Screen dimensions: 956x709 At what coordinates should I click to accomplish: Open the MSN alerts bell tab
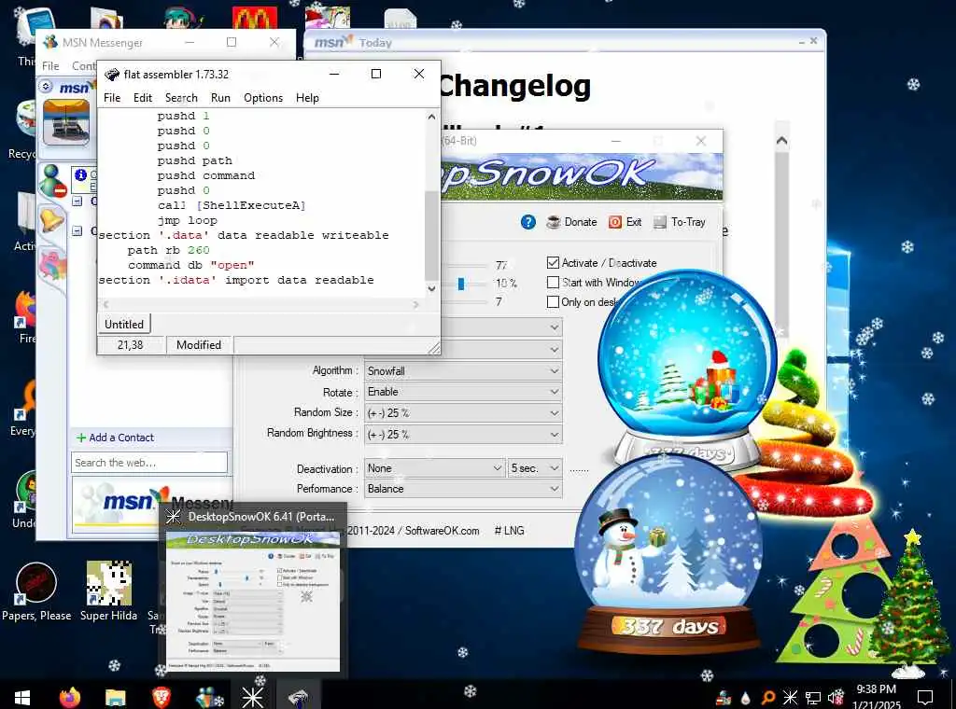pyautogui.click(x=51, y=219)
